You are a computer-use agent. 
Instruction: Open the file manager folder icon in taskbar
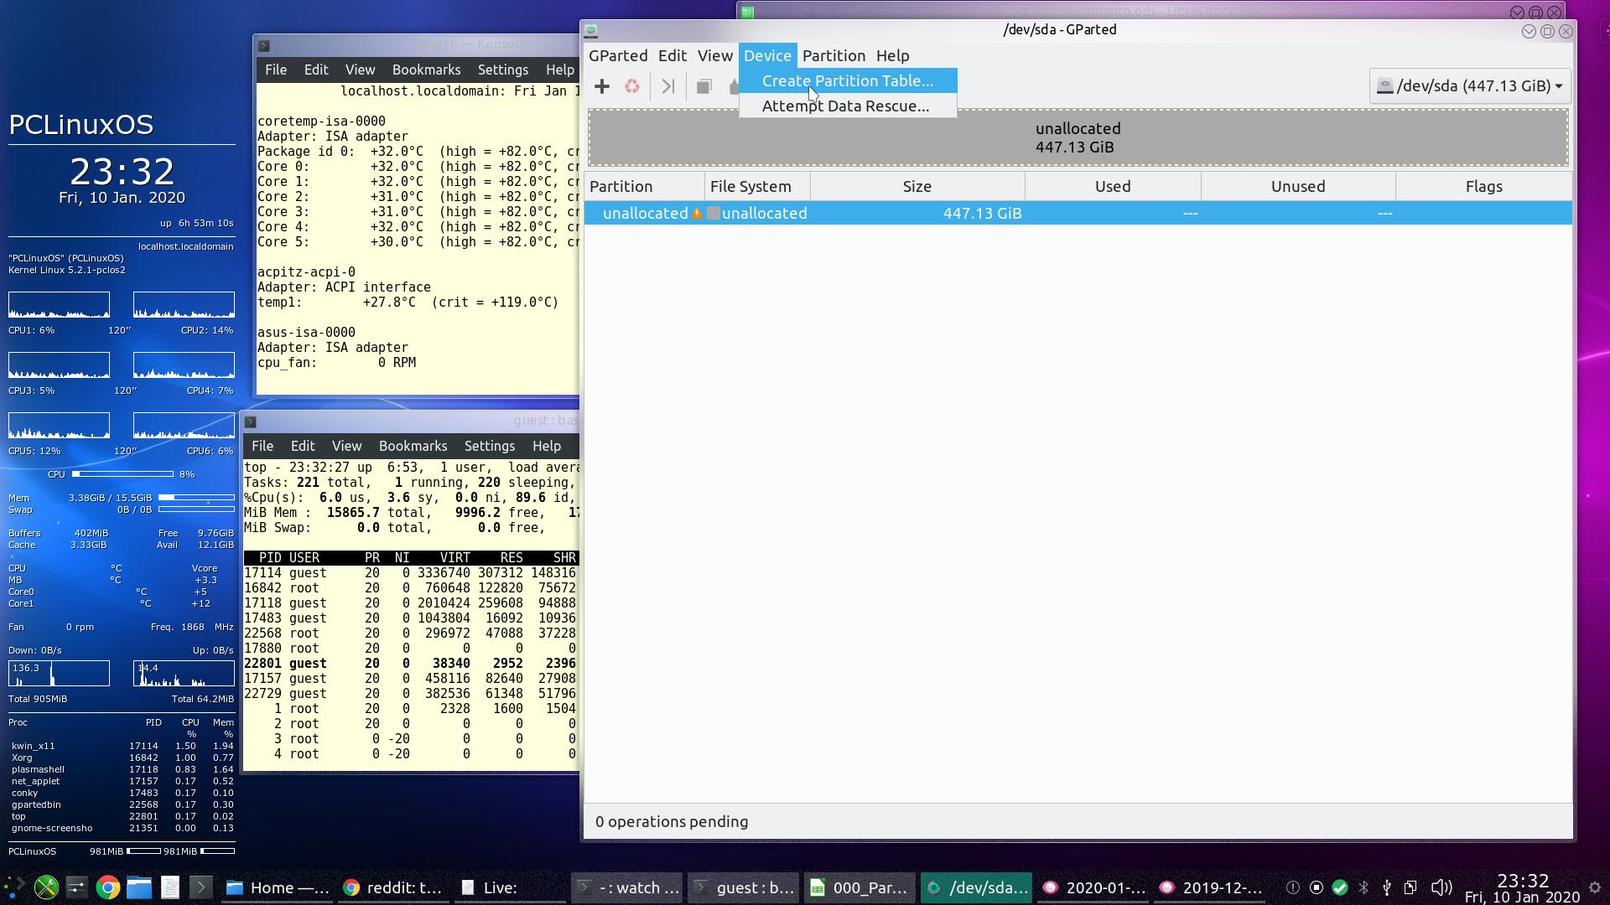point(139,887)
